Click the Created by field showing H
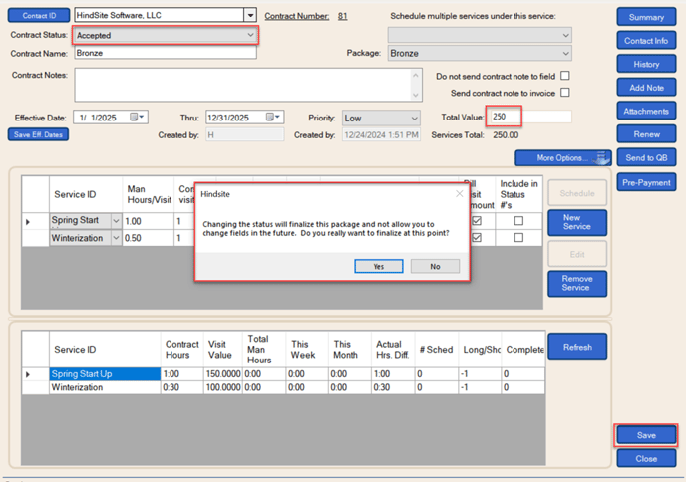 coord(244,135)
